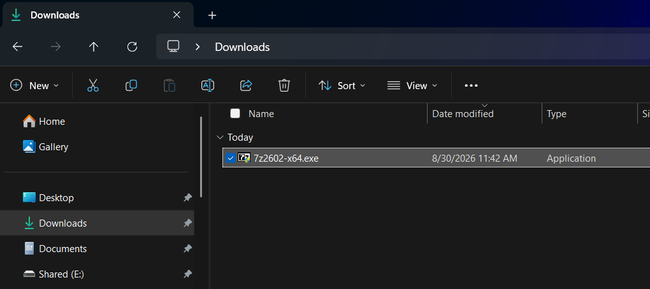Viewport: 650px width, 289px height.
Task: Select the Downloads tab
Action: click(x=98, y=15)
